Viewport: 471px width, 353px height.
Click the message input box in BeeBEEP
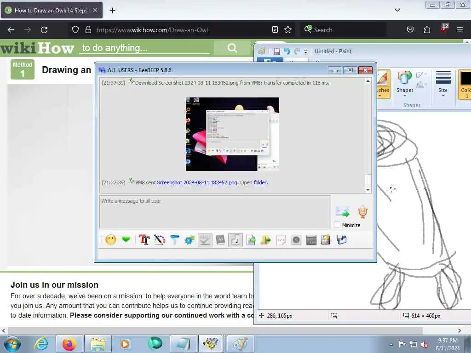[x=215, y=212]
